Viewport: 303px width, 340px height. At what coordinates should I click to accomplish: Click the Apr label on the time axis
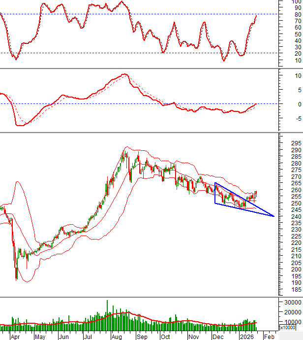click(x=15, y=337)
